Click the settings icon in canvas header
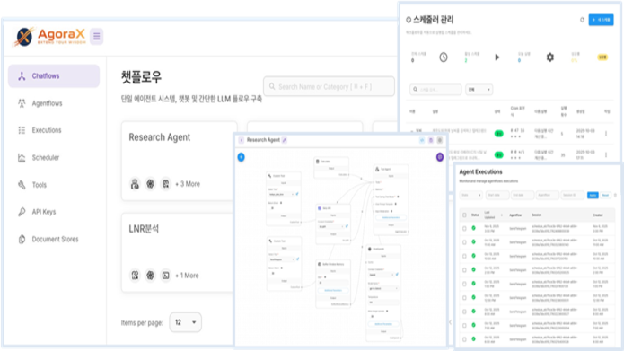This screenshot has width=624, height=351. coord(440,140)
